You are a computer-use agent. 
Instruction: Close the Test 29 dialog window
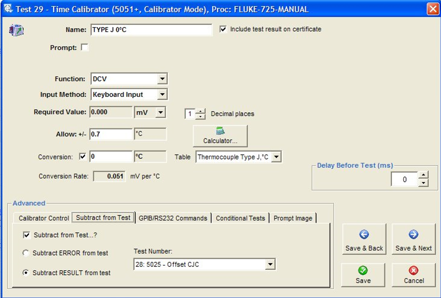coord(432,9)
